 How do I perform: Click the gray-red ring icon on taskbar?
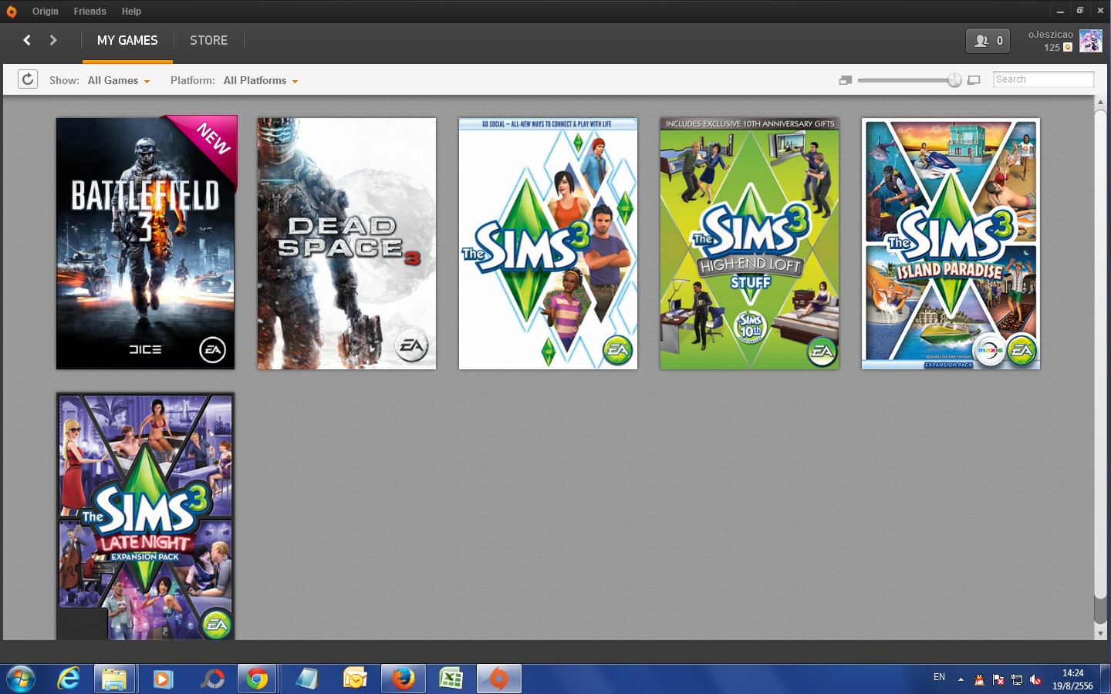point(211,679)
